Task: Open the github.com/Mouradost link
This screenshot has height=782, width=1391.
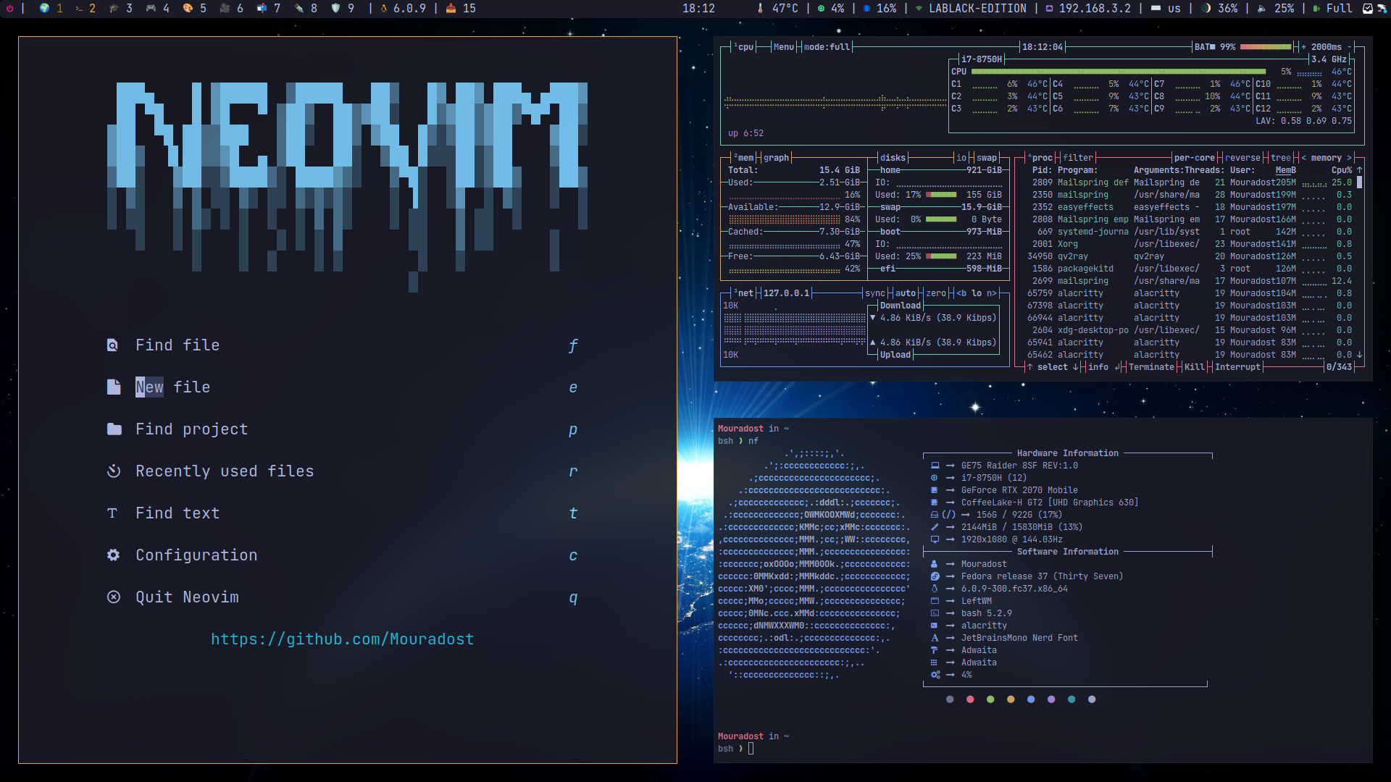Action: coord(342,639)
